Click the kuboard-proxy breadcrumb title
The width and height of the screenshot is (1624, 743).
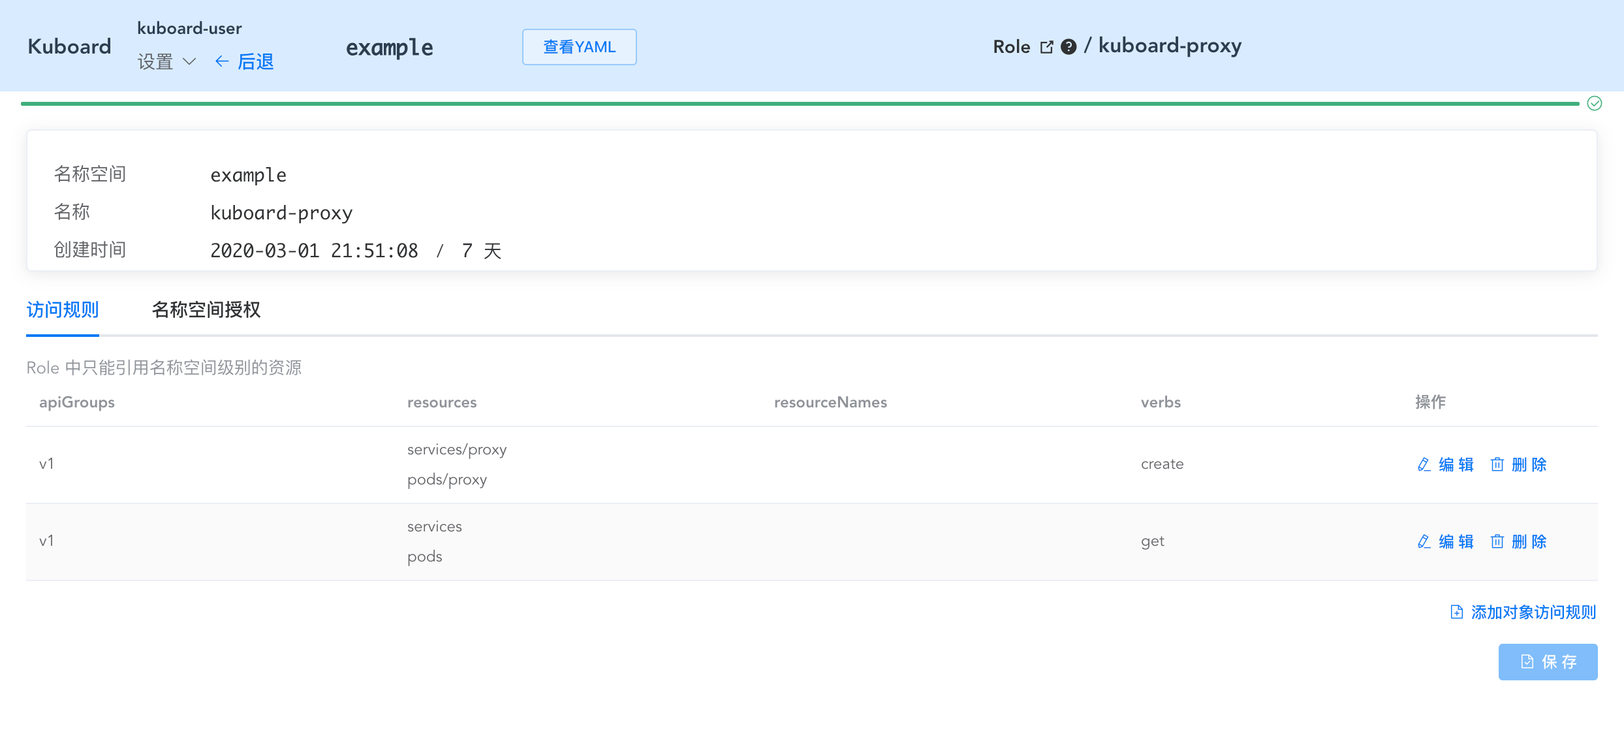click(x=1170, y=46)
